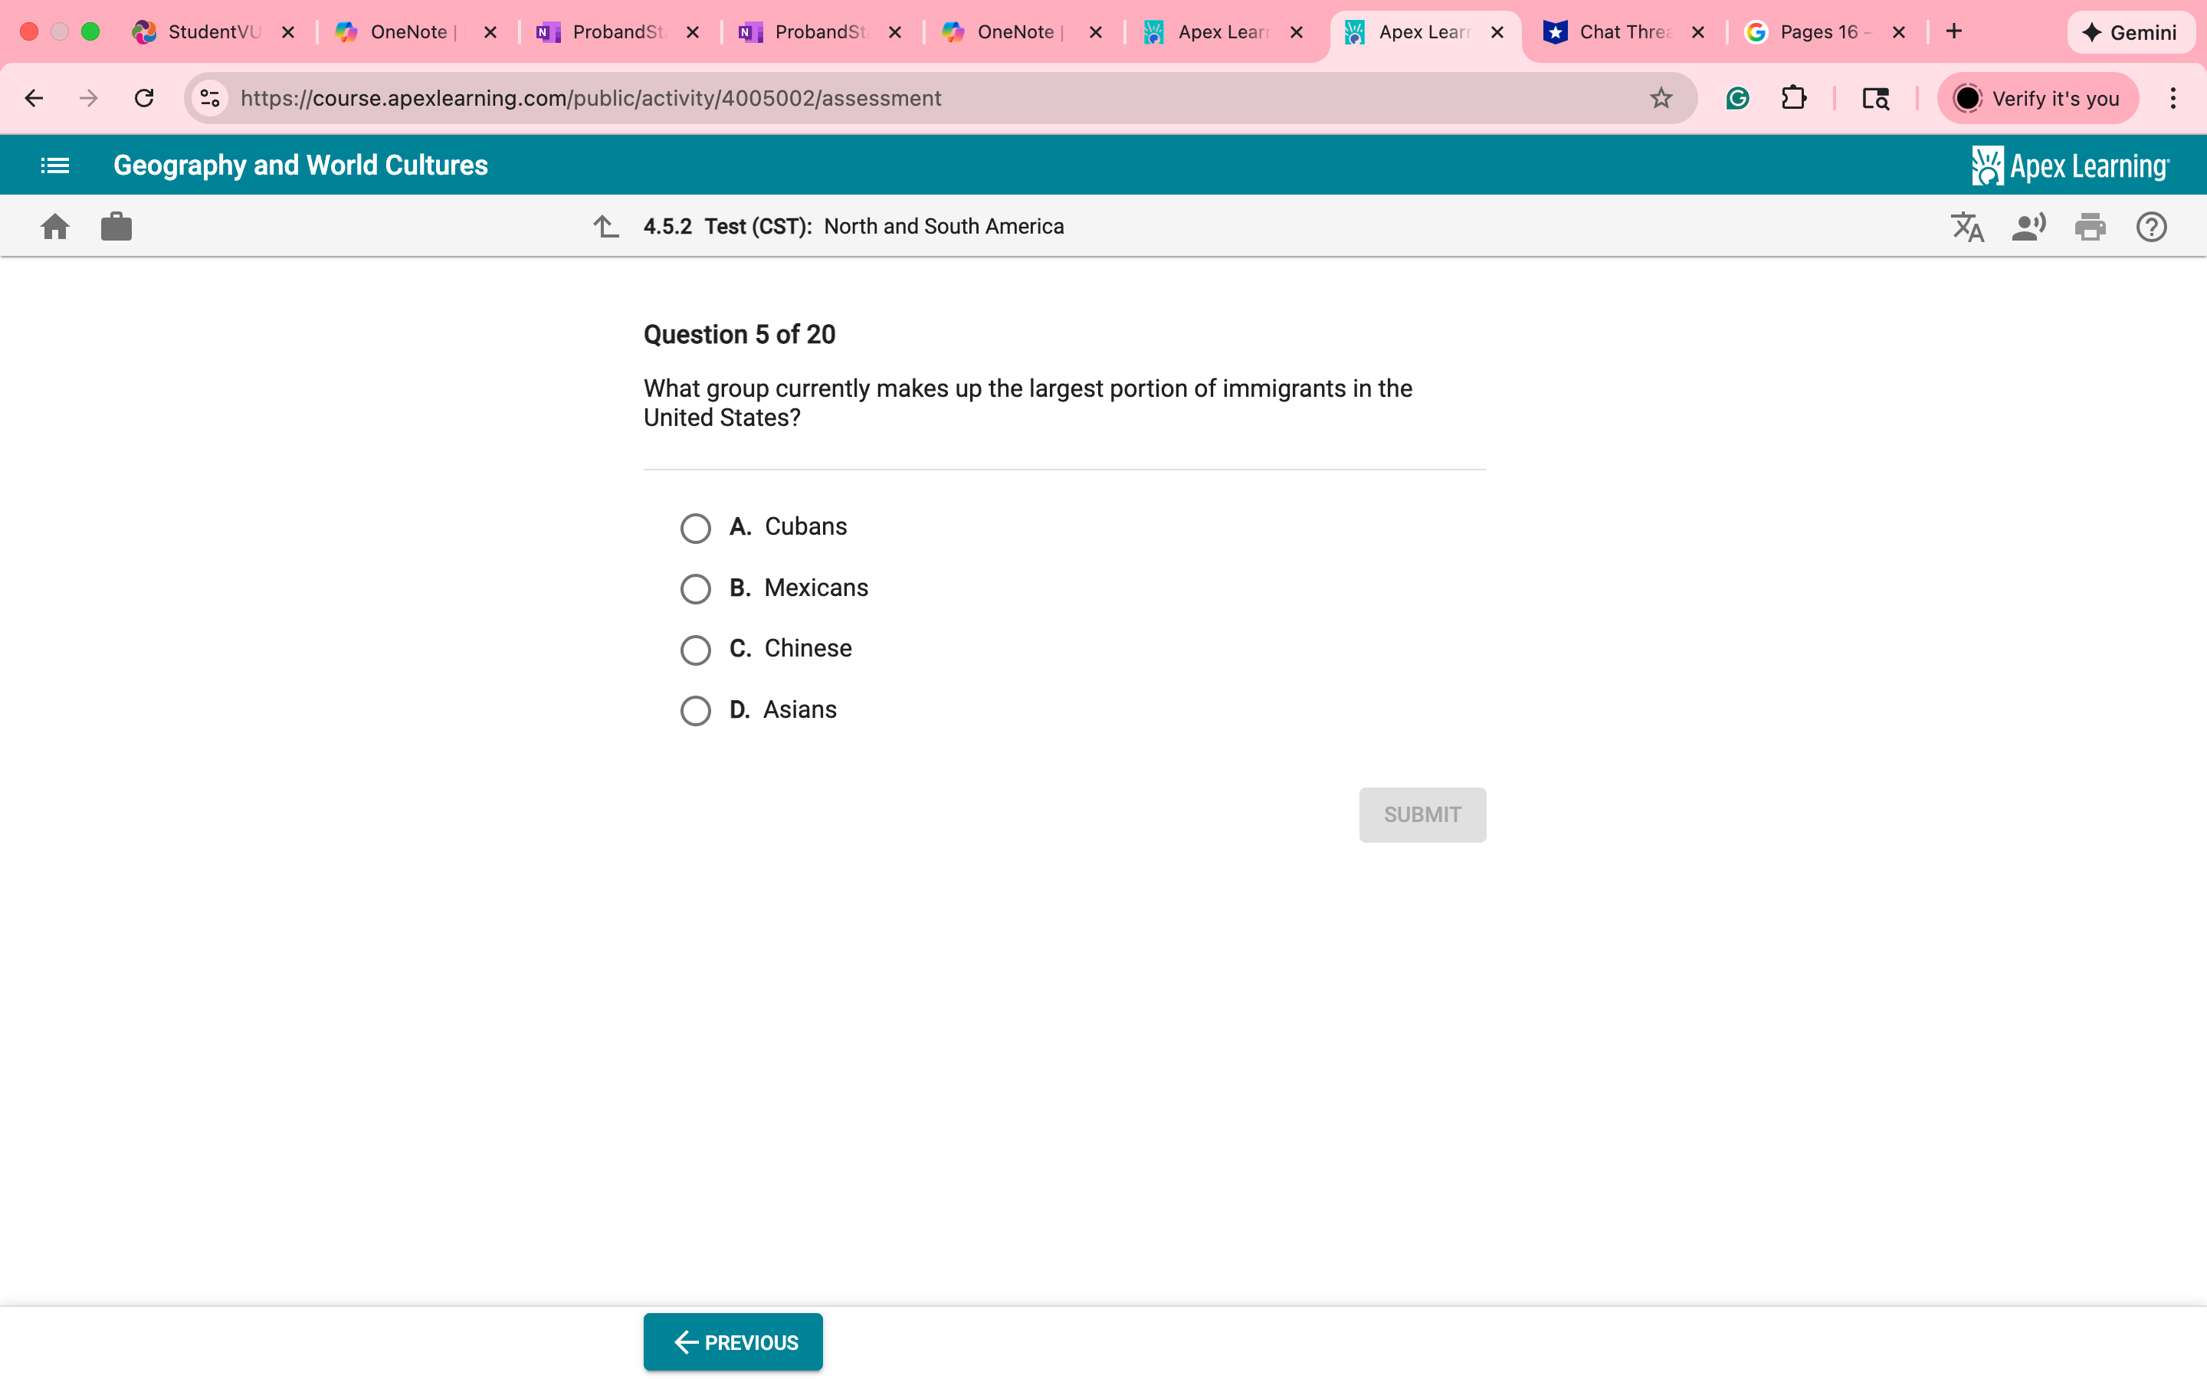Select answer A. Cubans
Screen dimensions: 2207x1379
696,528
